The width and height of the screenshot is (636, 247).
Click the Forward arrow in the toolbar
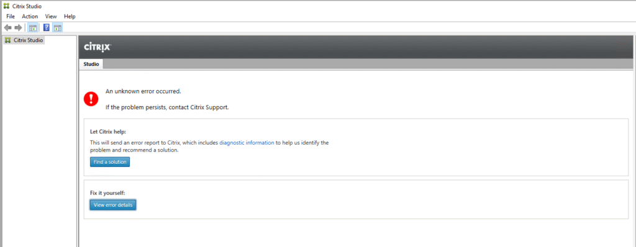pyautogui.click(x=18, y=27)
